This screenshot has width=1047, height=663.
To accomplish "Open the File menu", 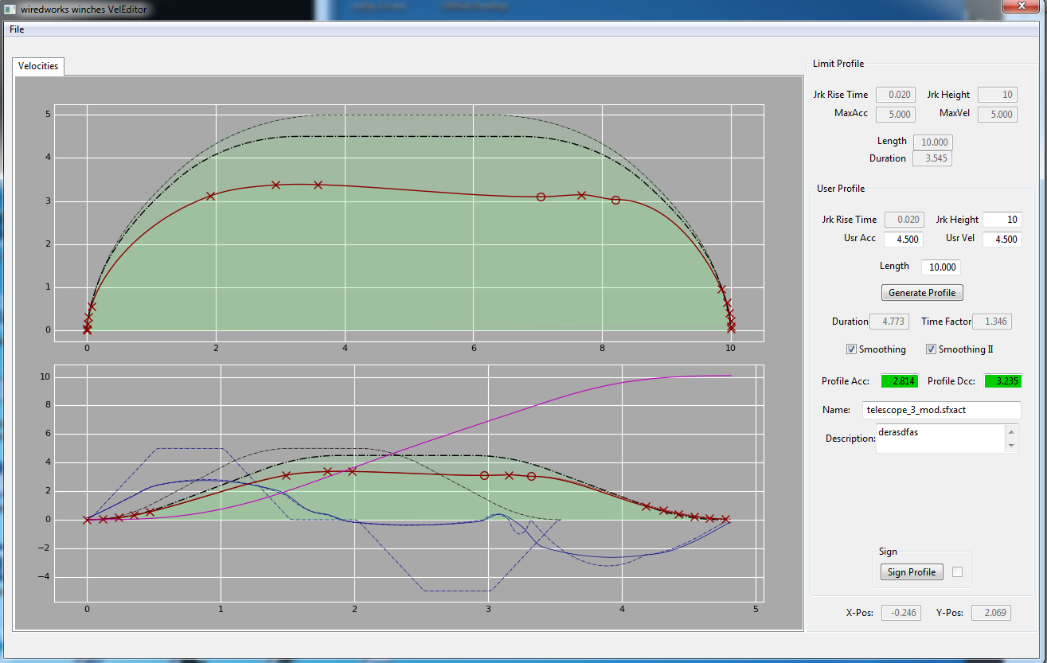I will pos(17,29).
